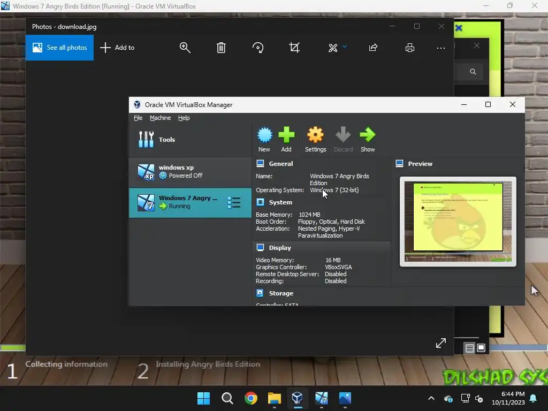548x411 pixels.
Task: Click Add to in Photos toolbar
Action: pyautogui.click(x=117, y=48)
